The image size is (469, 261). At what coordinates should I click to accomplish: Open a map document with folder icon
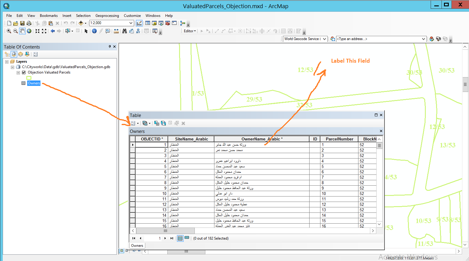(x=16, y=23)
